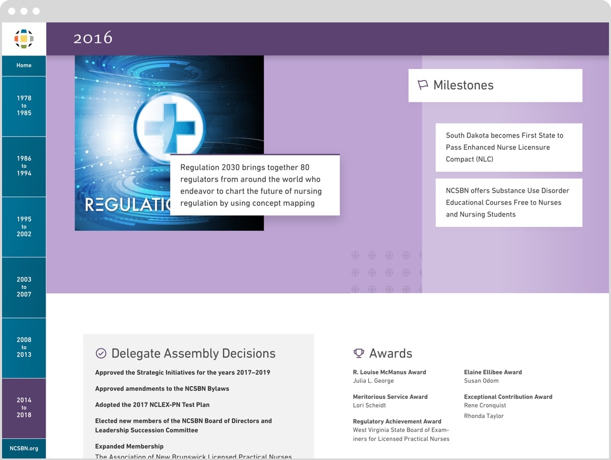Open the 1986 to 1994 era
The height and width of the screenshot is (460, 611).
coord(24,166)
